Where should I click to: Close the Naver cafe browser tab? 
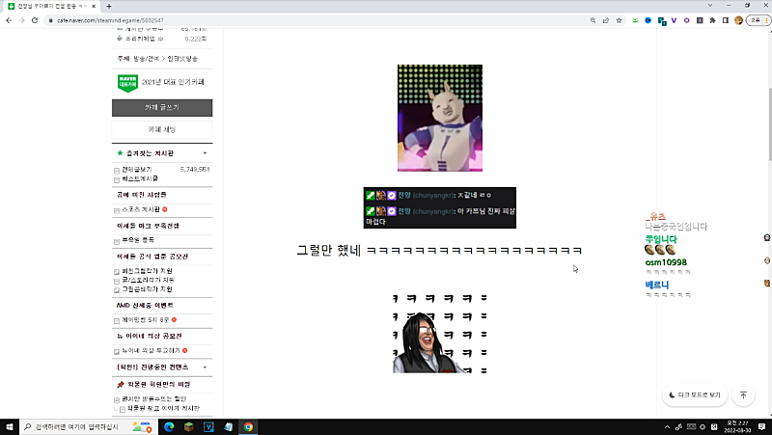pos(94,6)
